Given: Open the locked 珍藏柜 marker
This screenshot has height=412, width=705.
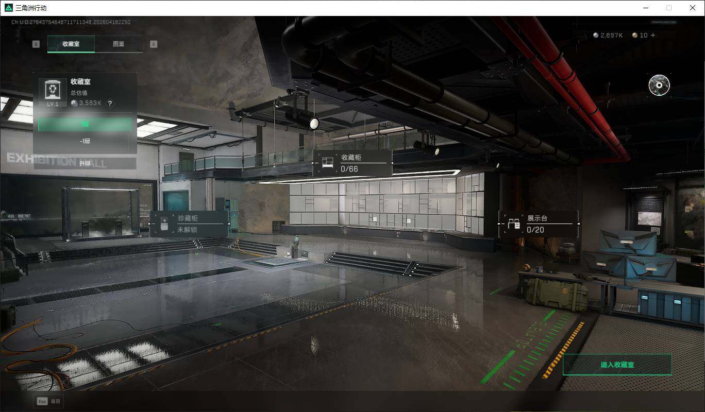Looking at the screenshot, I should (x=189, y=224).
